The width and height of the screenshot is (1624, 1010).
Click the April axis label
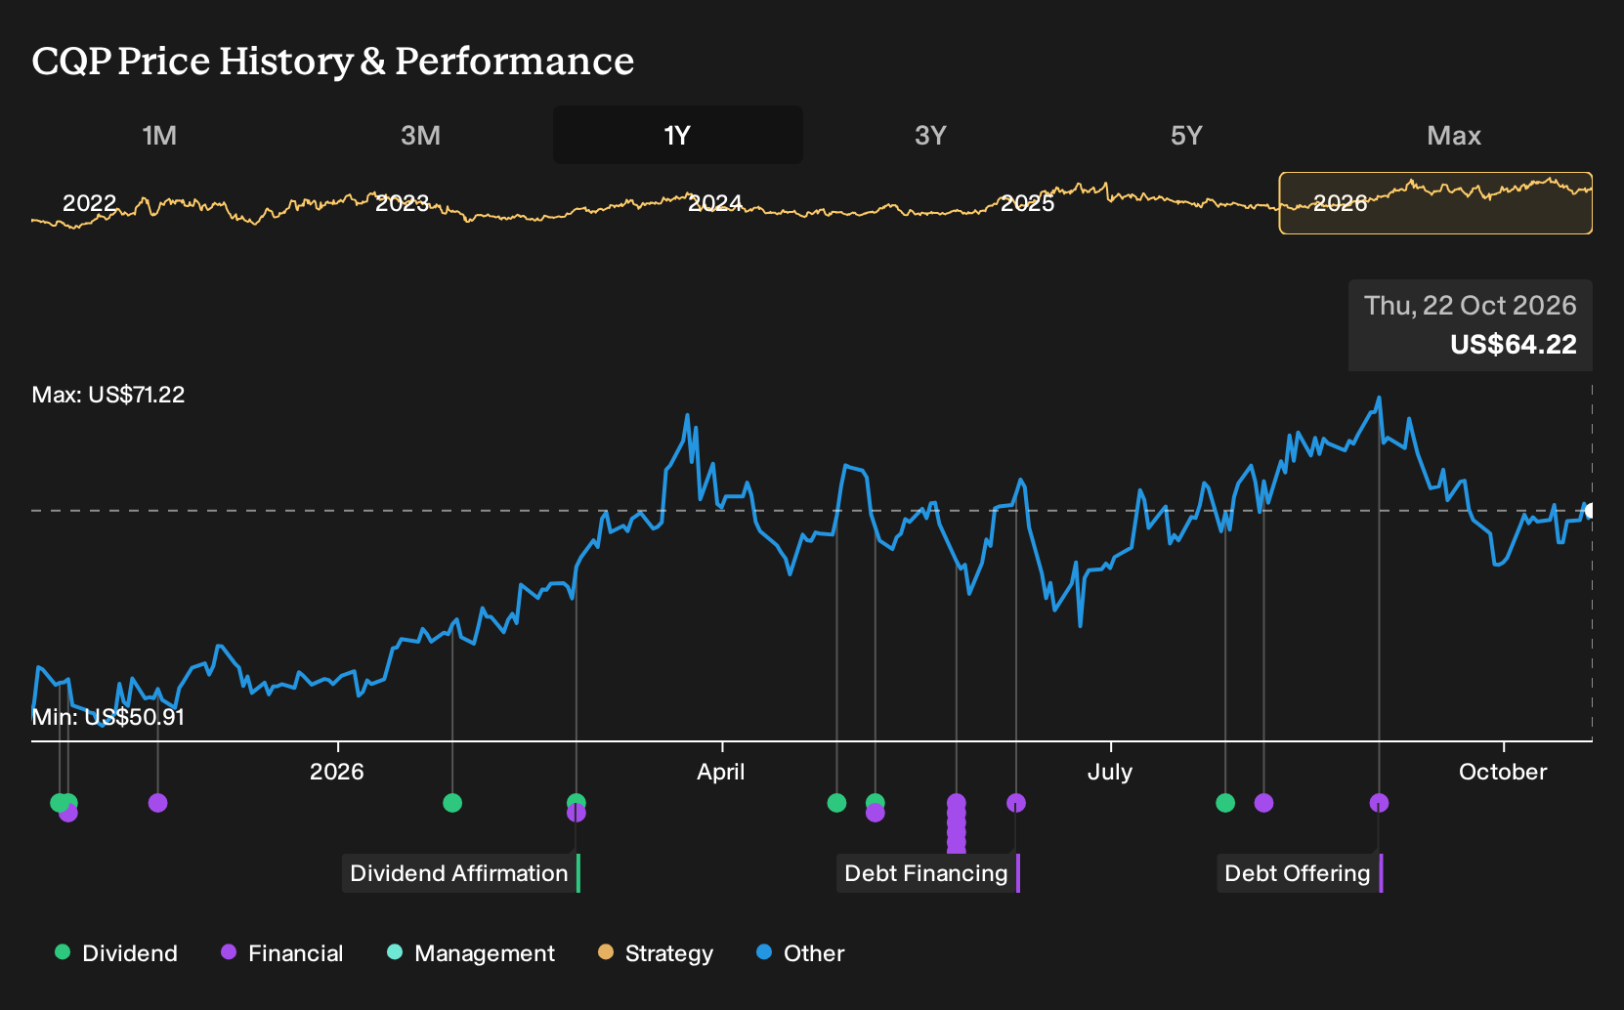tap(721, 772)
